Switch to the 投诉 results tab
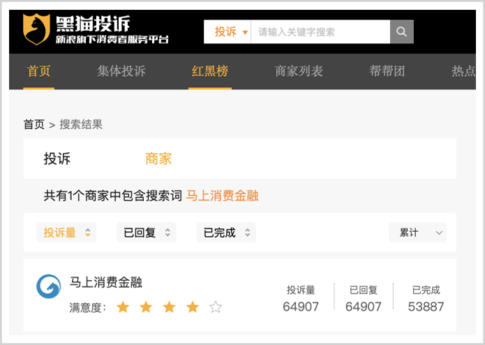 pyautogui.click(x=57, y=159)
